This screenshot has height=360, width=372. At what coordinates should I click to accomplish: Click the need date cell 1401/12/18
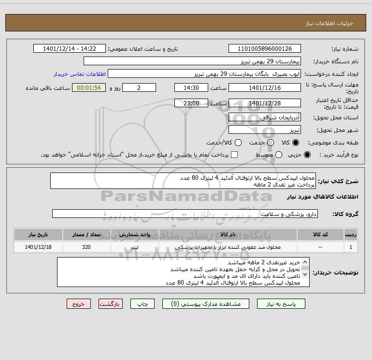click(x=38, y=247)
